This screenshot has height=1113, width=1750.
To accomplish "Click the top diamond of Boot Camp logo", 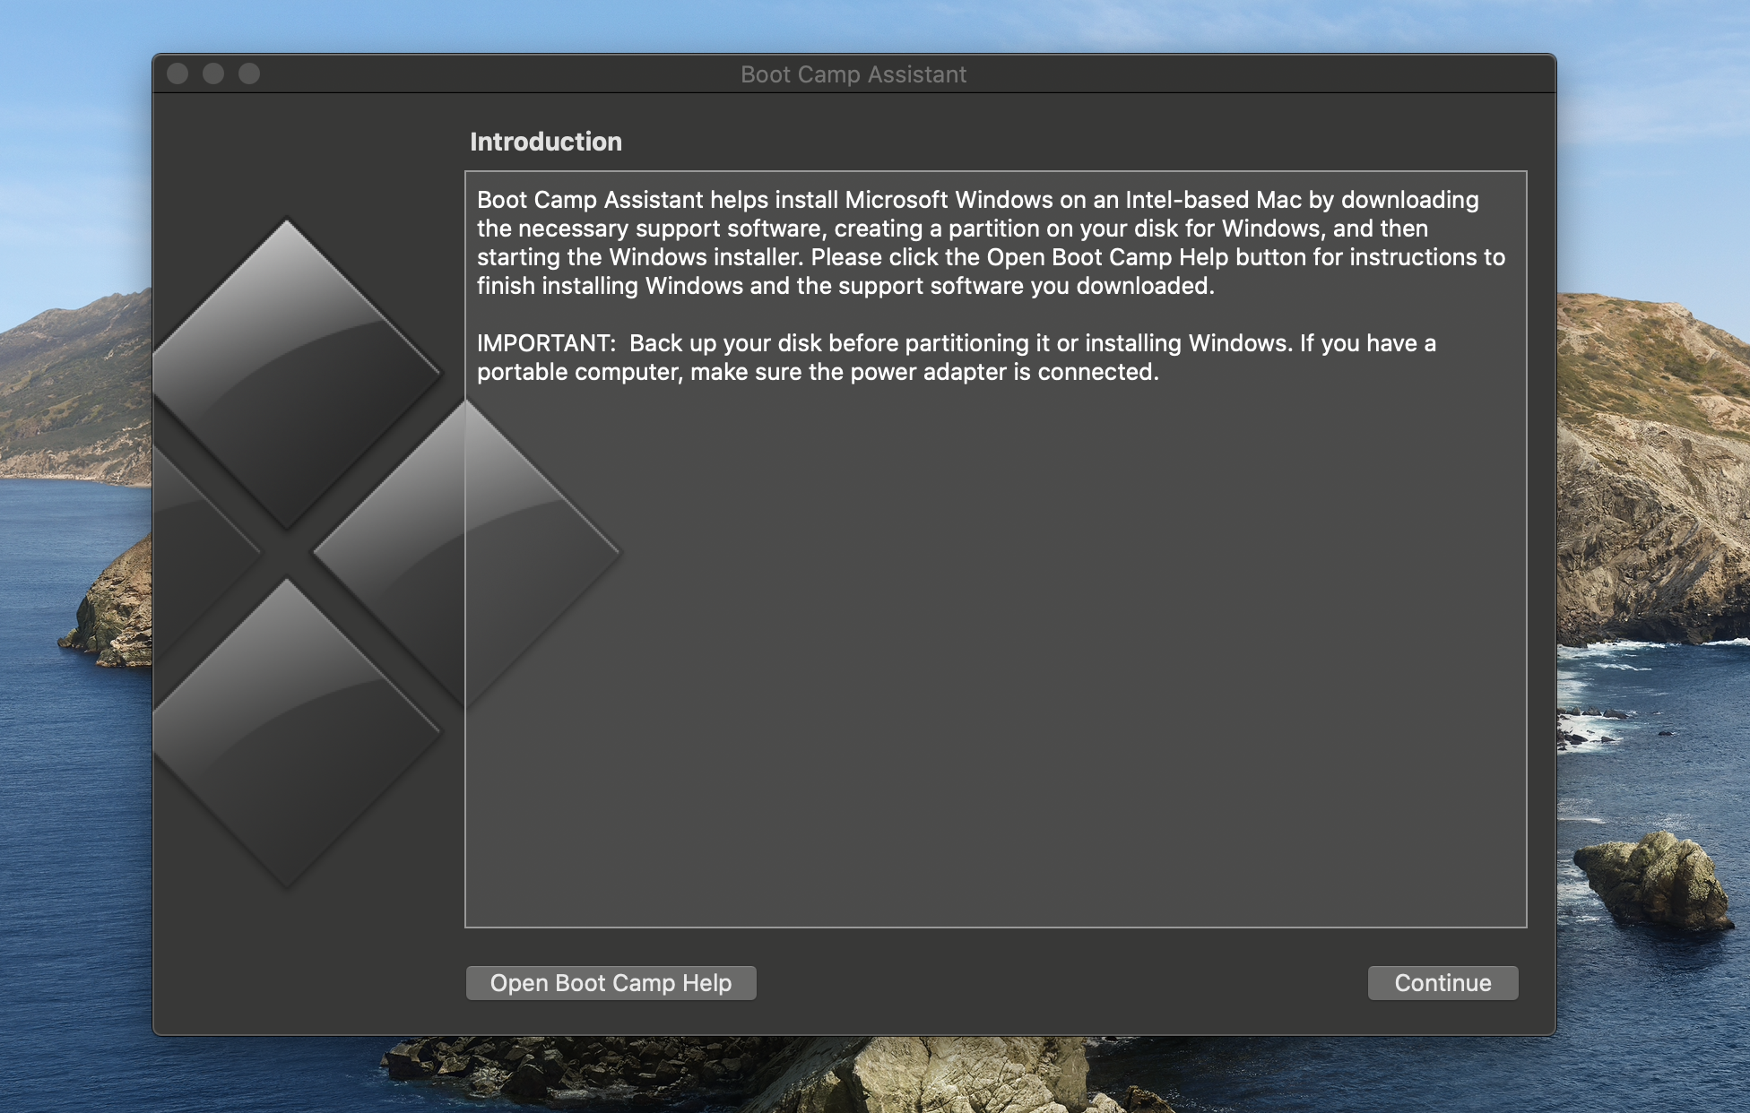I will click(287, 372).
